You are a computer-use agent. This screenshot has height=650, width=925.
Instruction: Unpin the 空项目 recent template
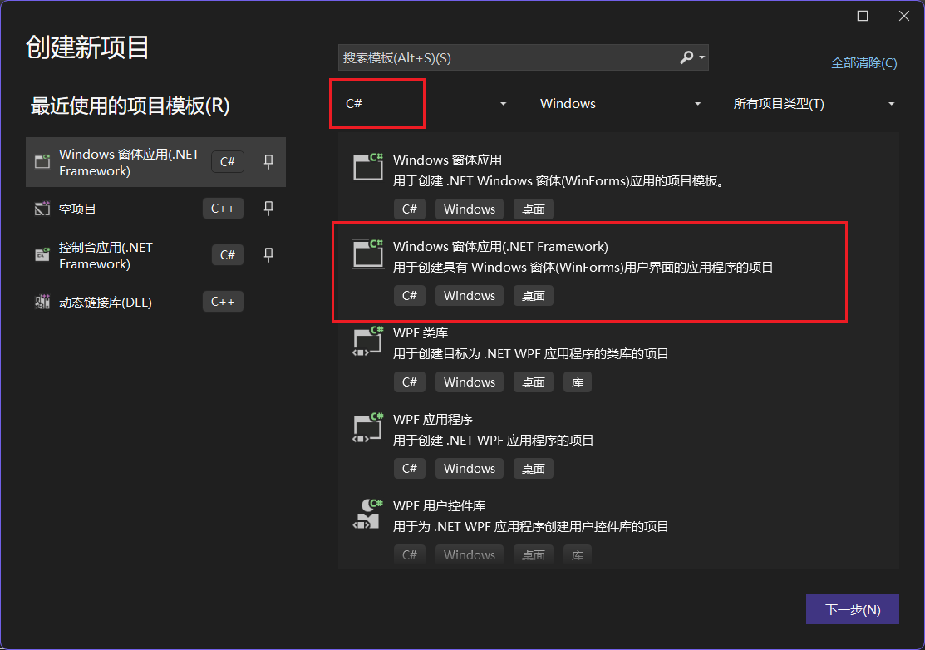pos(268,208)
